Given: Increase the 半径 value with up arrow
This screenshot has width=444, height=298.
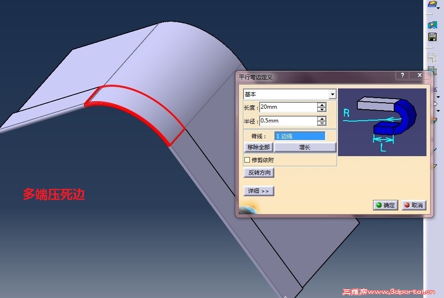Looking at the screenshot, I should tap(322, 118).
